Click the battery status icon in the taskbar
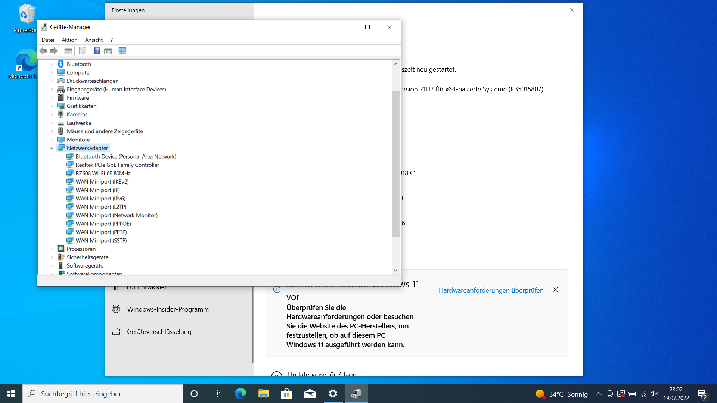 [632, 394]
